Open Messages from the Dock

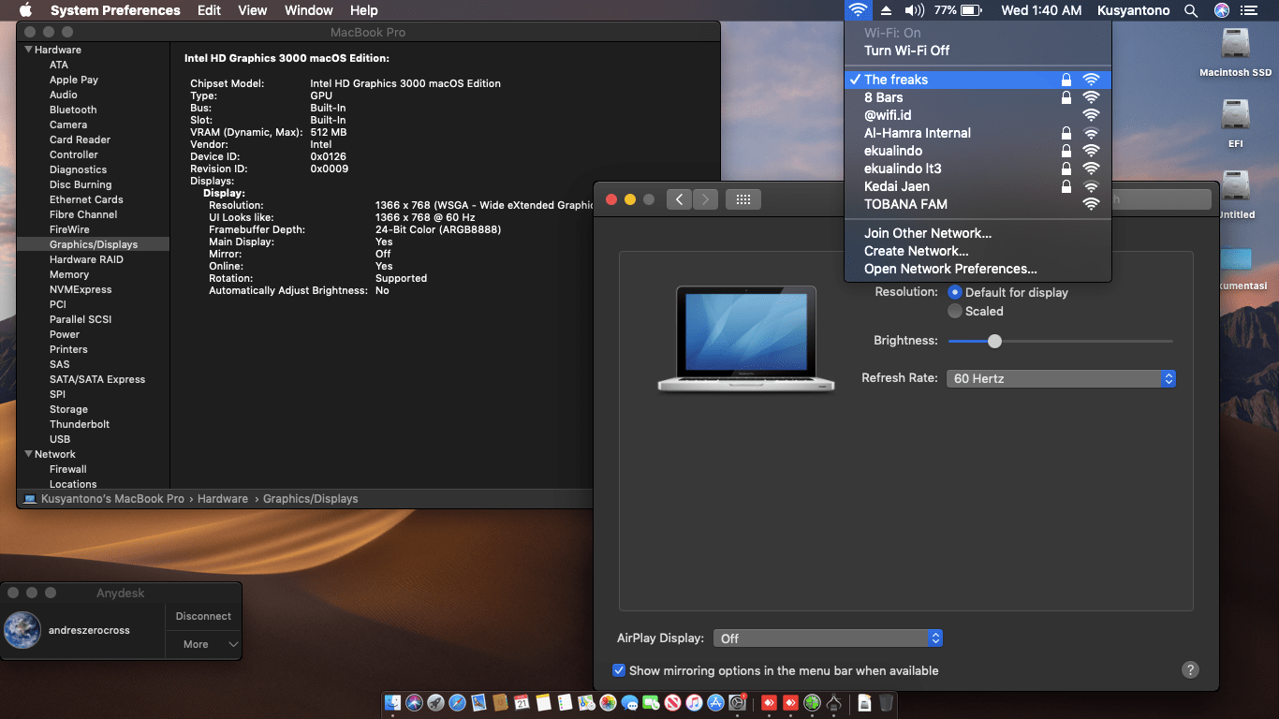click(x=630, y=702)
